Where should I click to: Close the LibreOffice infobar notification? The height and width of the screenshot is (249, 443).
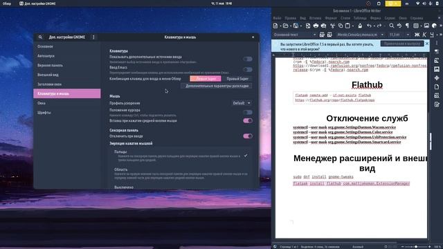pyautogui.click(x=427, y=44)
